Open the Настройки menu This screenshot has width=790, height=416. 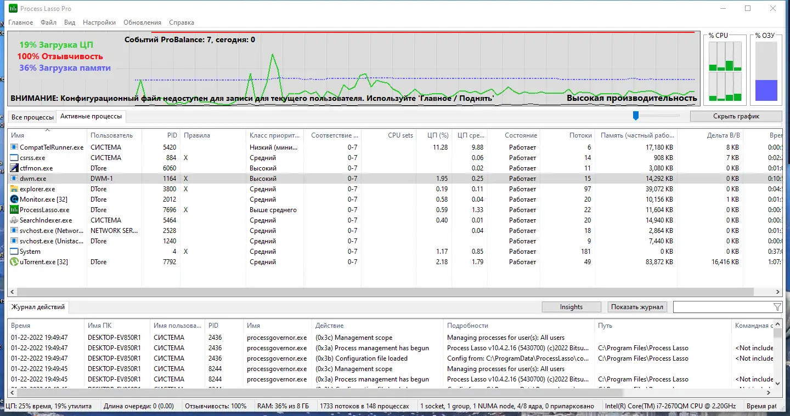99,22
